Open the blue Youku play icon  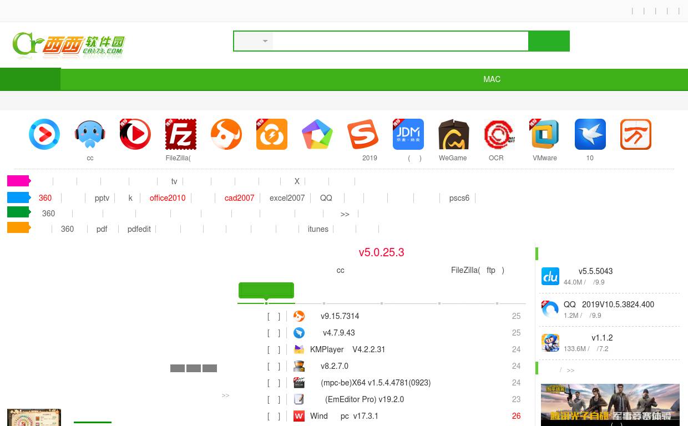point(44,134)
